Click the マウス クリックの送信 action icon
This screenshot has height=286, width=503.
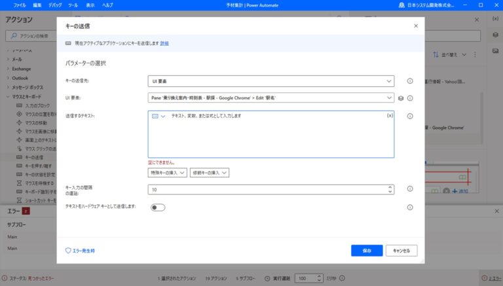coord(19,149)
